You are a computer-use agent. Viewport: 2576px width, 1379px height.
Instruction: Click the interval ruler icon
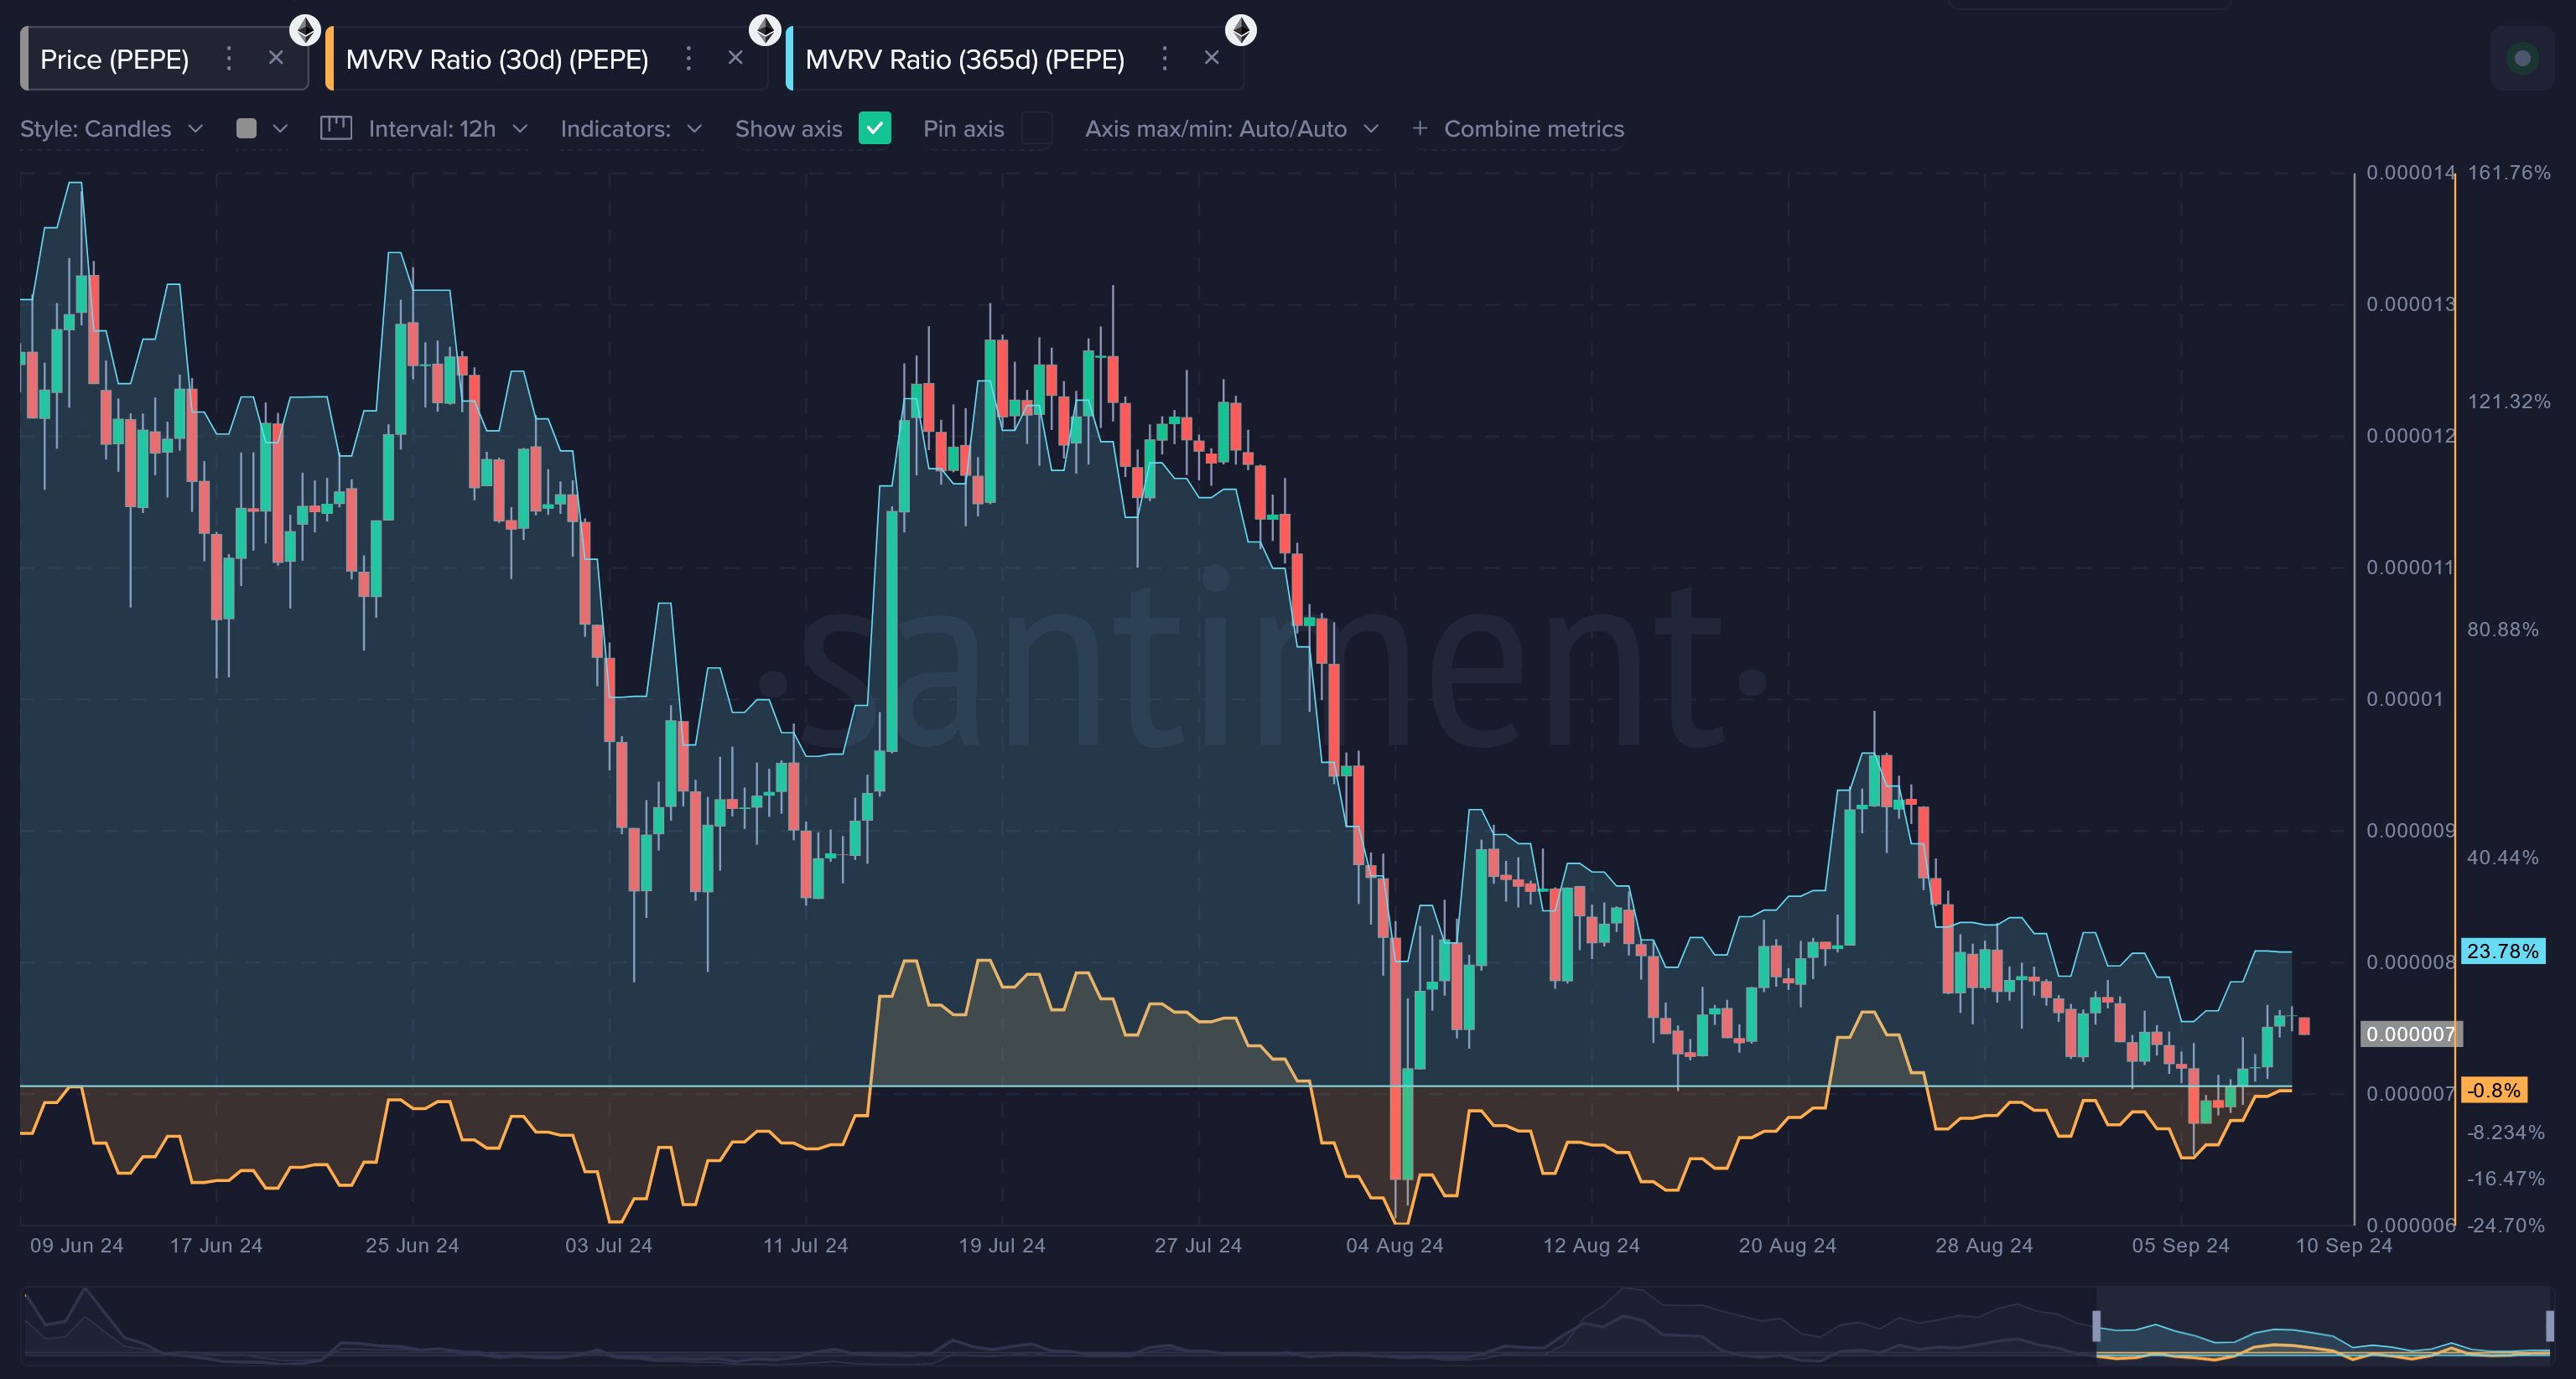pyautogui.click(x=336, y=128)
